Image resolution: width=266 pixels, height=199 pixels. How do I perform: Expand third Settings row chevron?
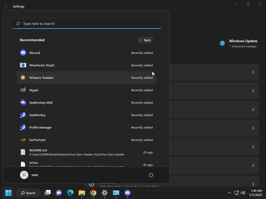253,110
